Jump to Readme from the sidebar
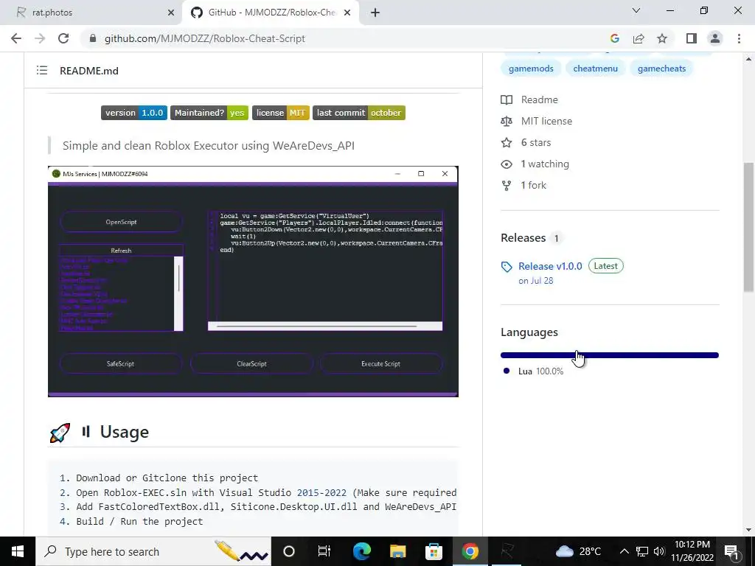 (x=539, y=99)
